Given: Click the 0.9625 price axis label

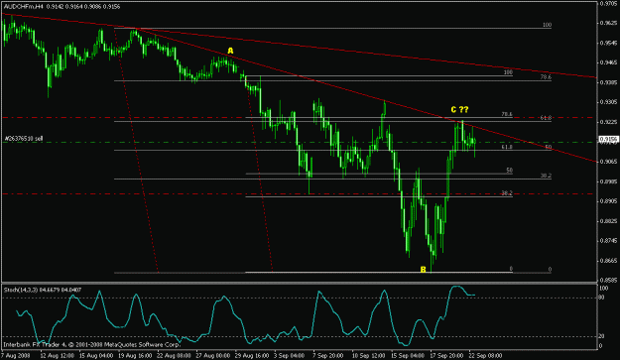Looking at the screenshot, I should click(x=608, y=23).
